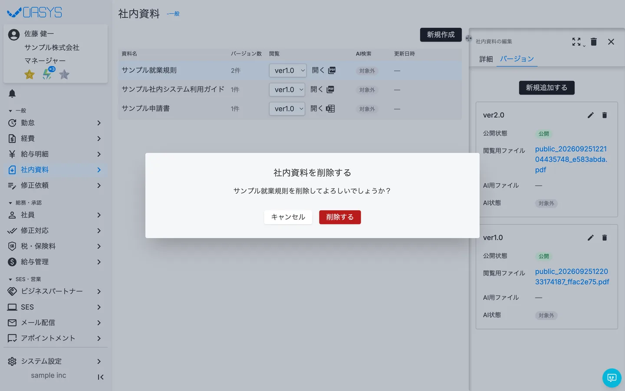The height and width of the screenshot is (391, 625).
Task: Click the 給与管理 dollar coin icon
Action: click(x=12, y=262)
